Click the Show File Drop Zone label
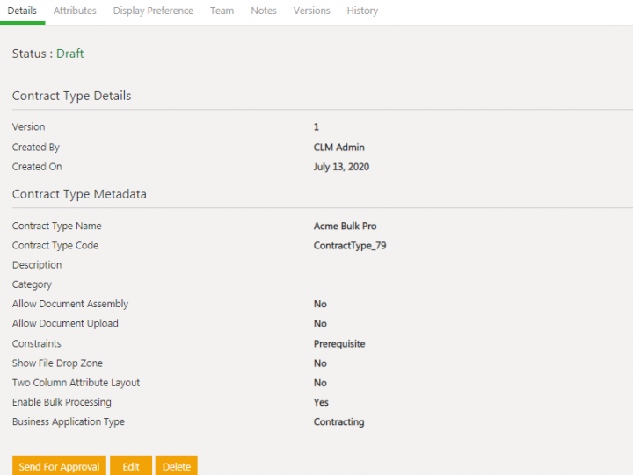 (57, 363)
